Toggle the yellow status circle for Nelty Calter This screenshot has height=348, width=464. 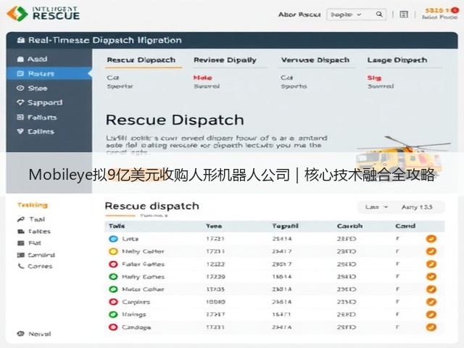(x=113, y=252)
